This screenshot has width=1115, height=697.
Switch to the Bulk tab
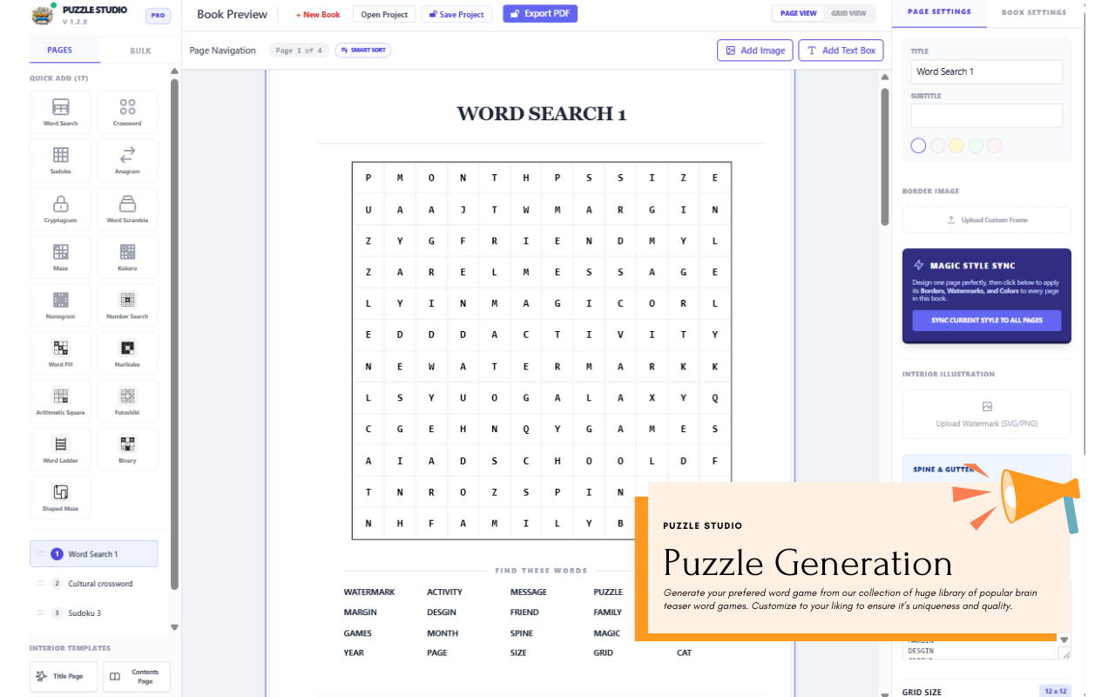coord(139,51)
